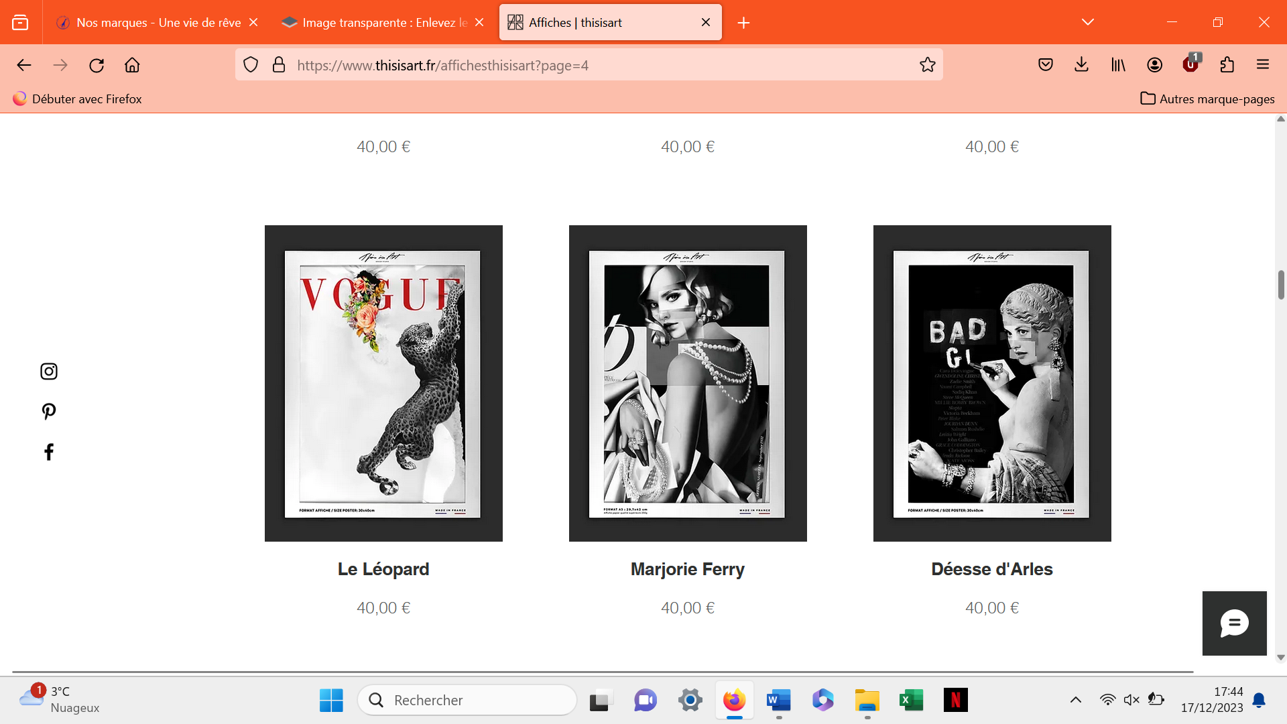The image size is (1287, 724).
Task: Open Débuter avec Firefox bookmark
Action: click(77, 99)
